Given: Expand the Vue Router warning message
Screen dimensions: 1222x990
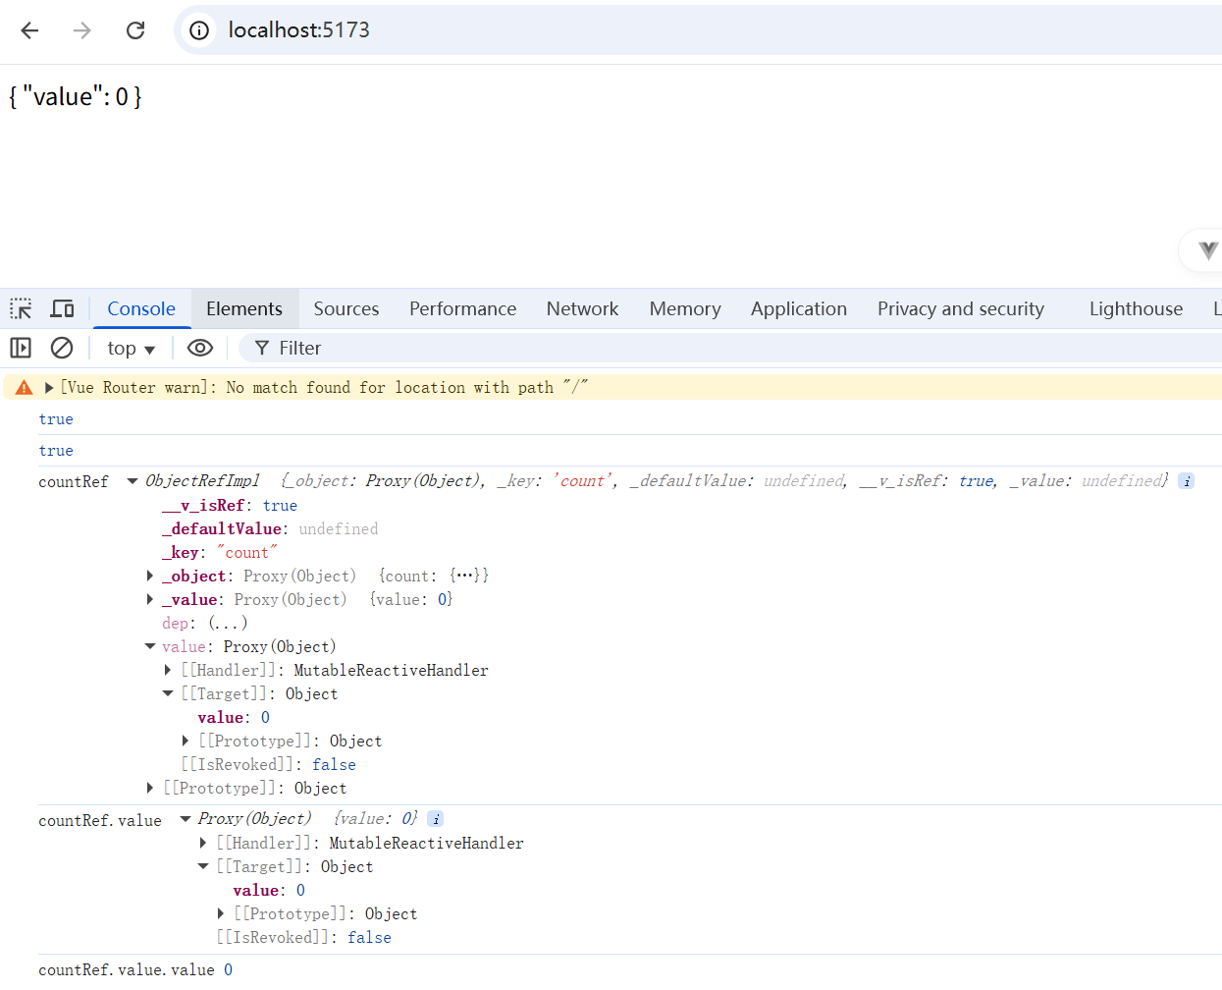Looking at the screenshot, I should click(49, 388).
